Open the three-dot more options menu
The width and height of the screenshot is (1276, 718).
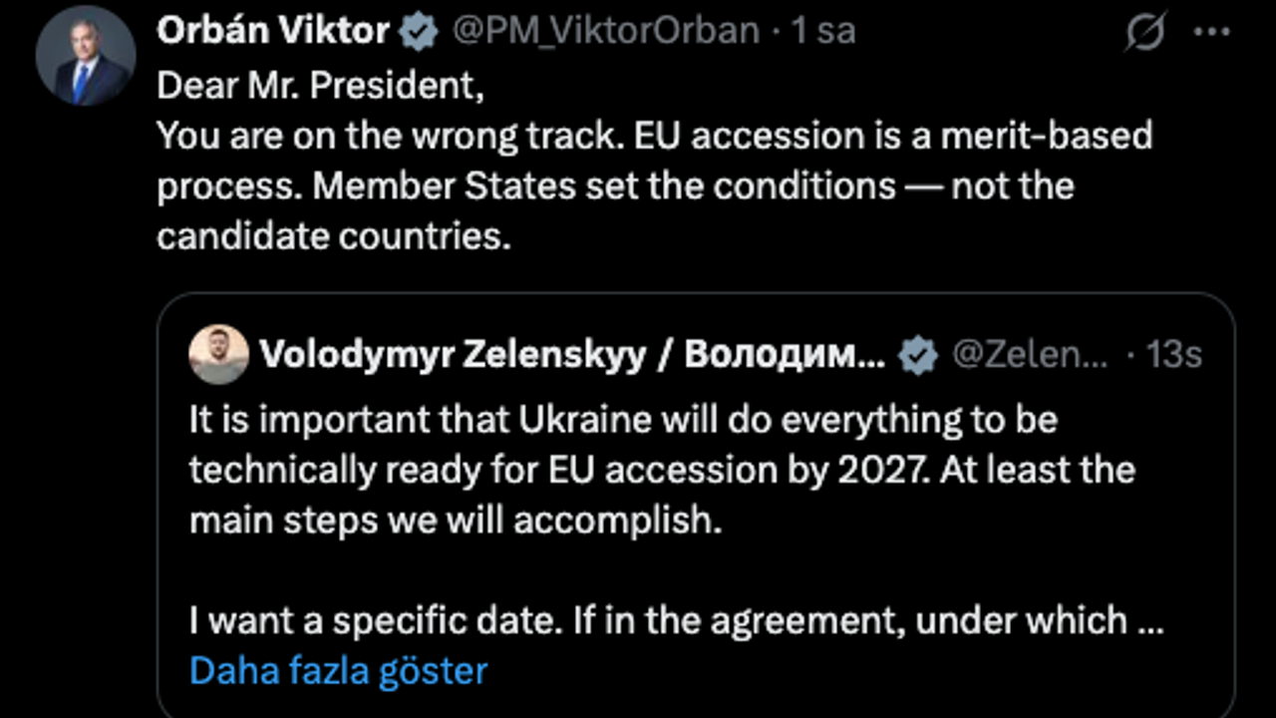1211,32
